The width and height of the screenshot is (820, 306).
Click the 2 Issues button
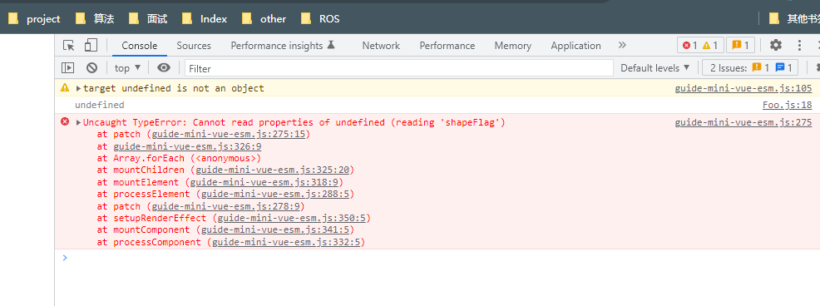click(749, 68)
